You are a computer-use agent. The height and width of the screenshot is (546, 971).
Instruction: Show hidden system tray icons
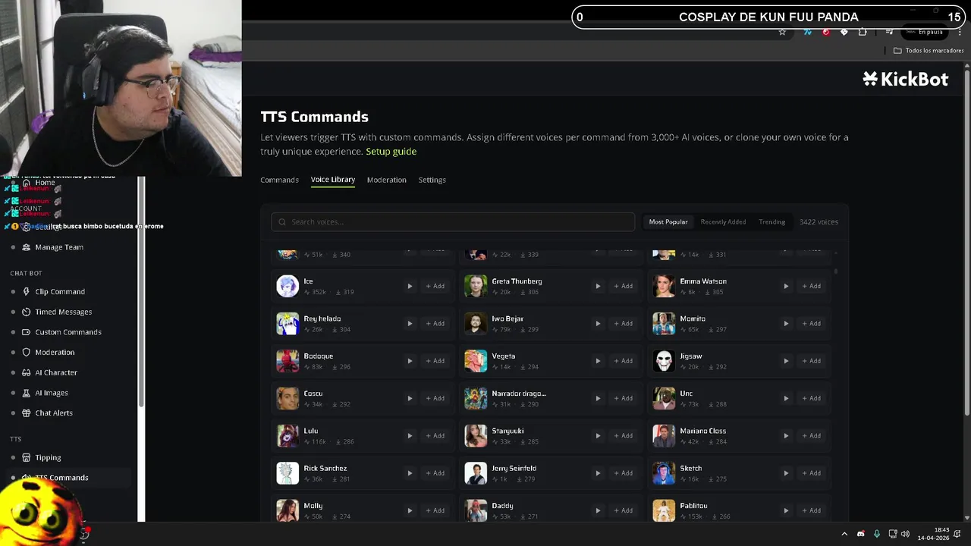point(844,534)
